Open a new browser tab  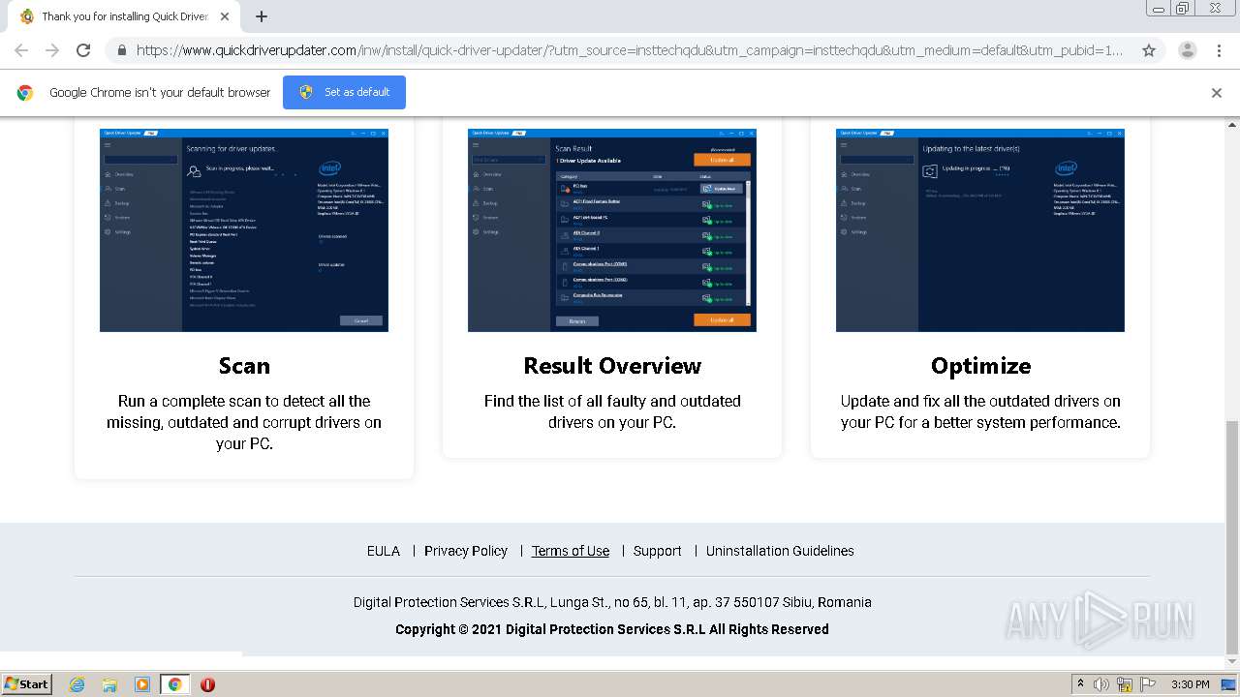pos(262,16)
